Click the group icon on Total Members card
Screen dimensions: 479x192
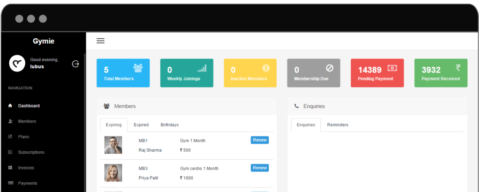(138, 68)
